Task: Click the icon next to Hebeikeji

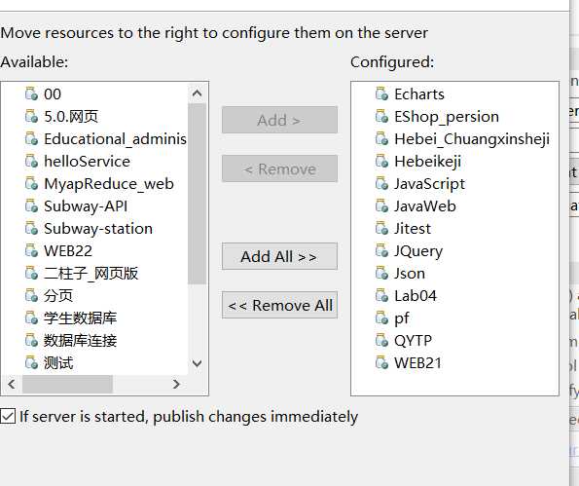Action: pos(381,161)
